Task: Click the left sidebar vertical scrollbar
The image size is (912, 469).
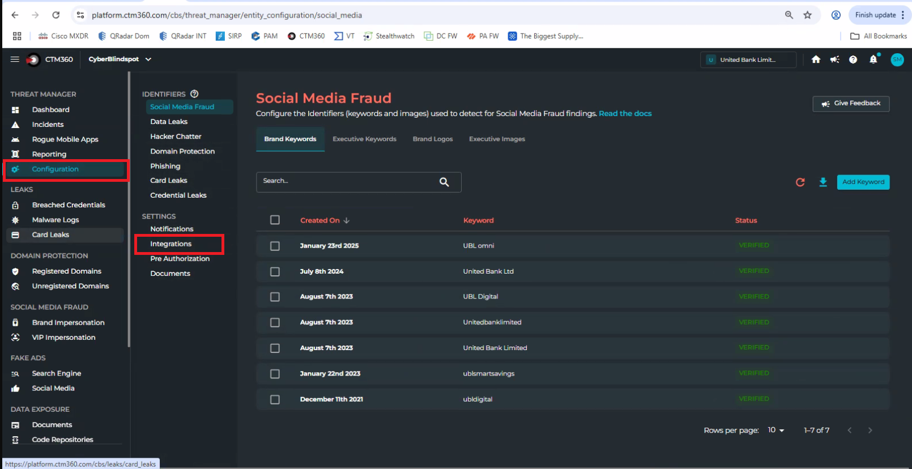Action: 129,210
